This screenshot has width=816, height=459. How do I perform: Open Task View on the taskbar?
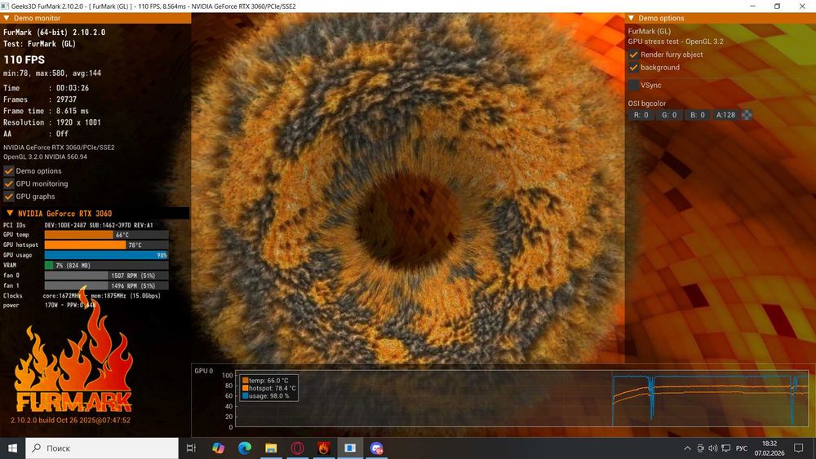(191, 448)
